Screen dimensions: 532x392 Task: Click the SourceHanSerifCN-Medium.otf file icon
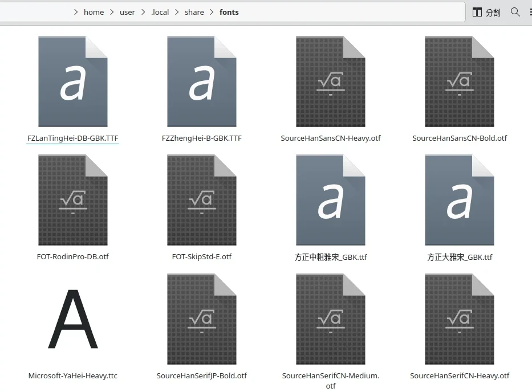330,319
